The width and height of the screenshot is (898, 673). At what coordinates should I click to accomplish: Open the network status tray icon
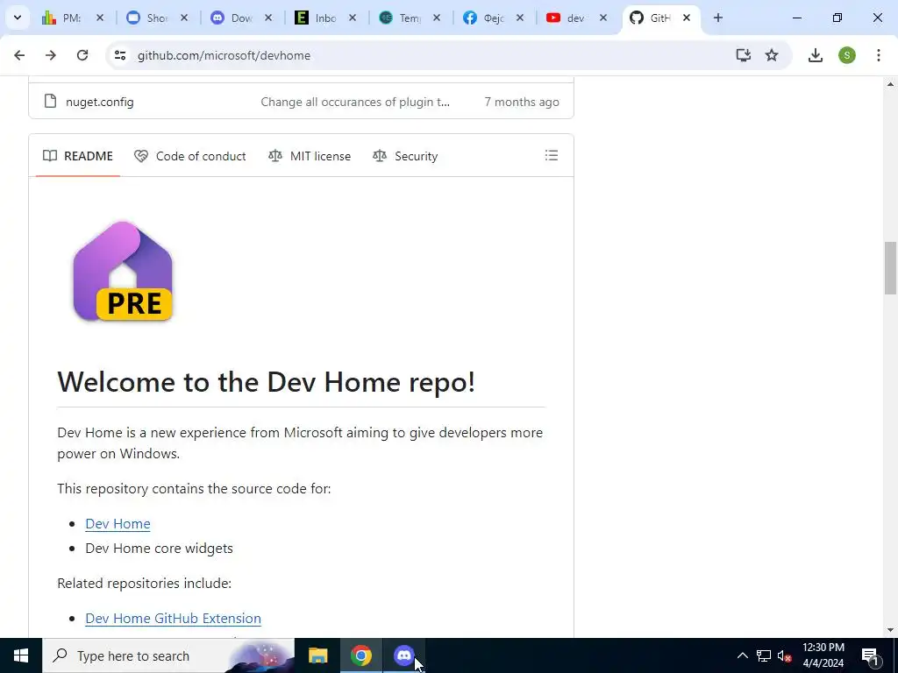(764, 655)
